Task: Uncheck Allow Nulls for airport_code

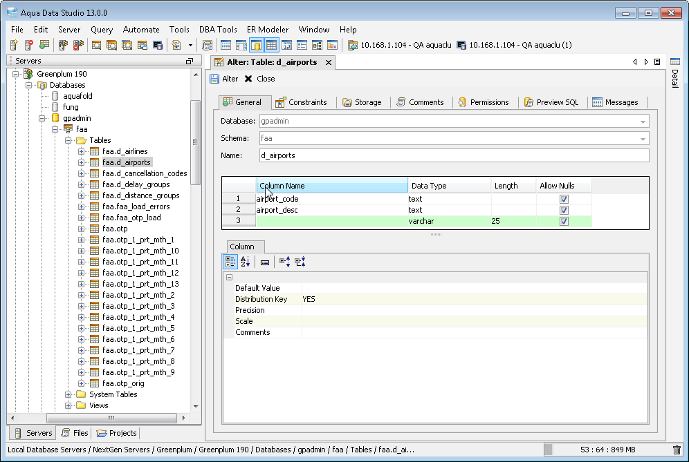Action: click(564, 199)
